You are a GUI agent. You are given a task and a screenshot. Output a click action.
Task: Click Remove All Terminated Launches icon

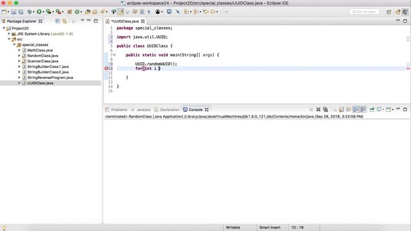point(326,110)
